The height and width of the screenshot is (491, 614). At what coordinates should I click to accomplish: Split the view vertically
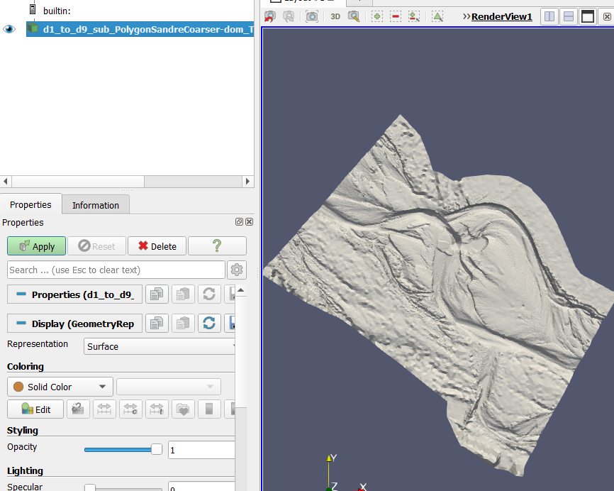click(x=569, y=16)
